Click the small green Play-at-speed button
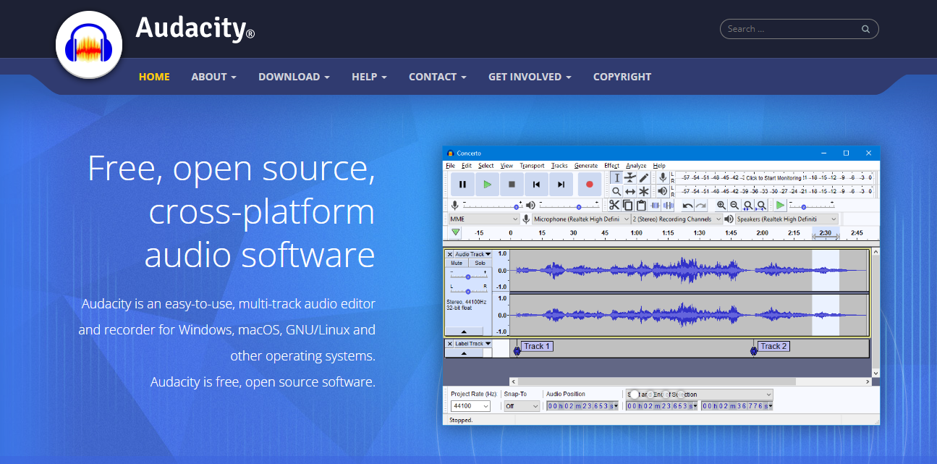The image size is (937, 464). (x=780, y=205)
